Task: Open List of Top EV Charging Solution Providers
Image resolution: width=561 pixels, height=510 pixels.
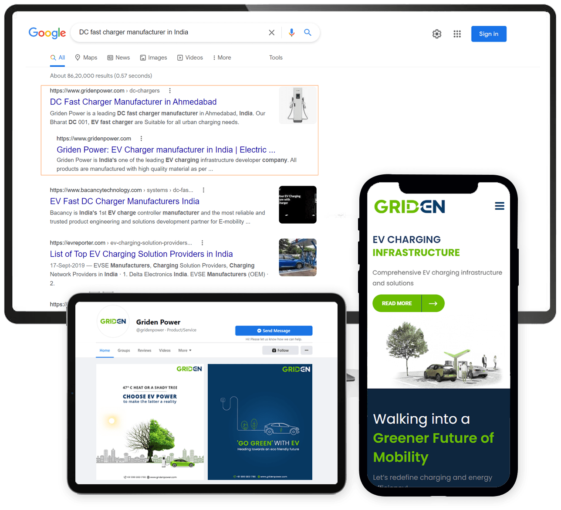Action: tap(142, 254)
